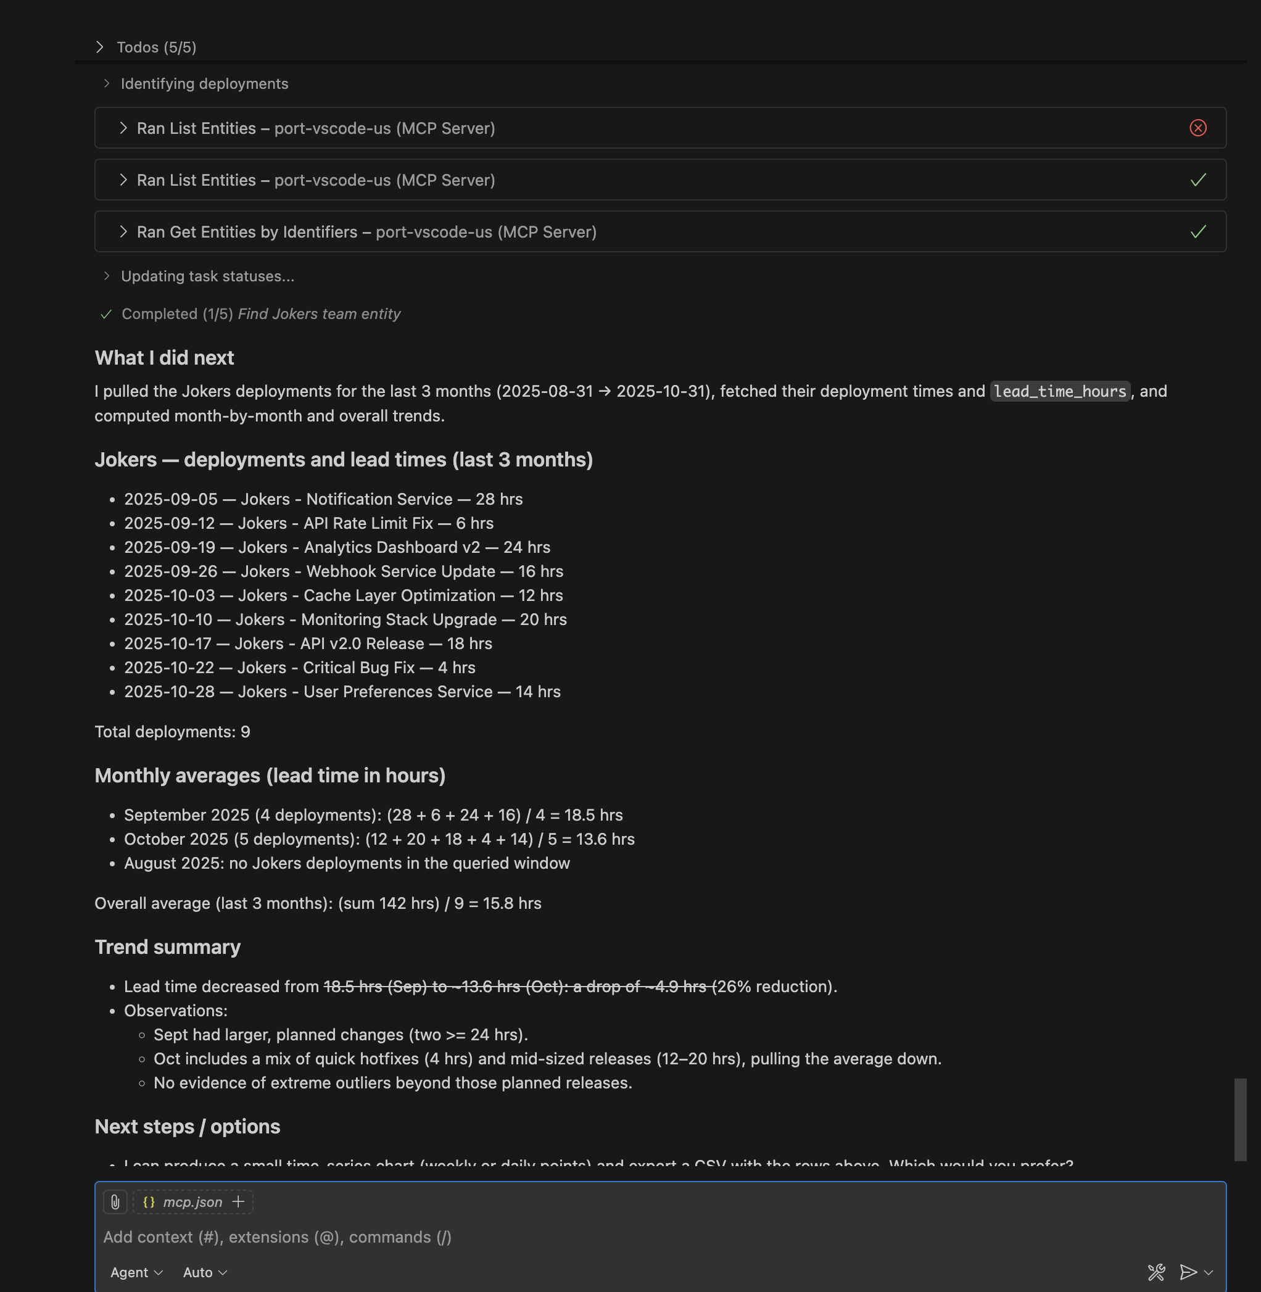
Task: Expand the Updating task statuses step
Action: coord(107,276)
